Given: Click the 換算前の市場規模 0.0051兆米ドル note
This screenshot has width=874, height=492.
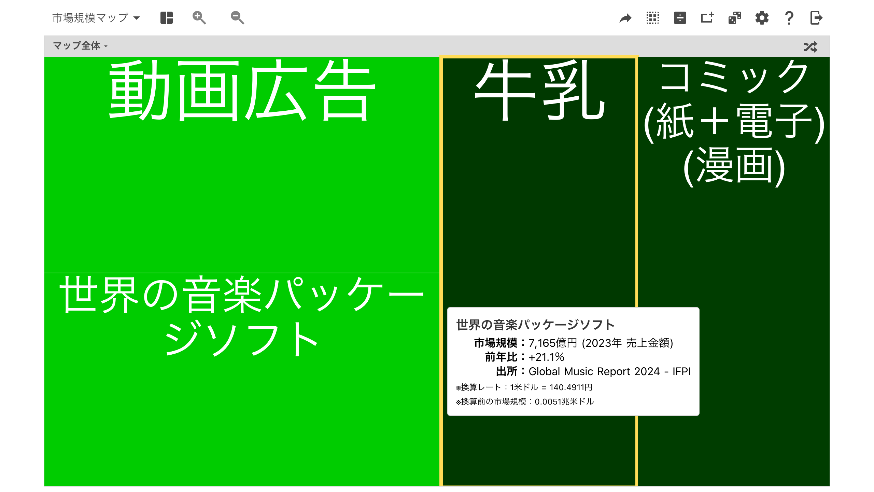Looking at the screenshot, I should coord(525,401).
